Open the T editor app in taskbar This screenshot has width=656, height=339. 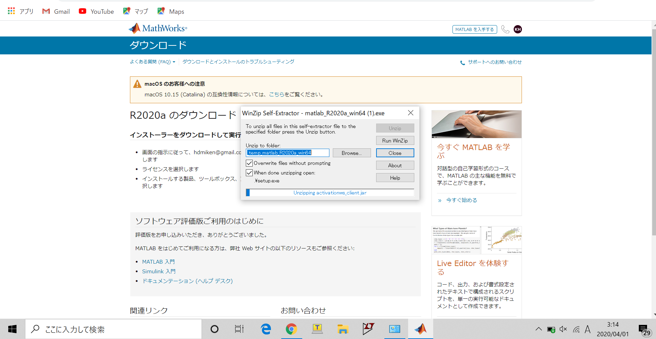coord(317,329)
